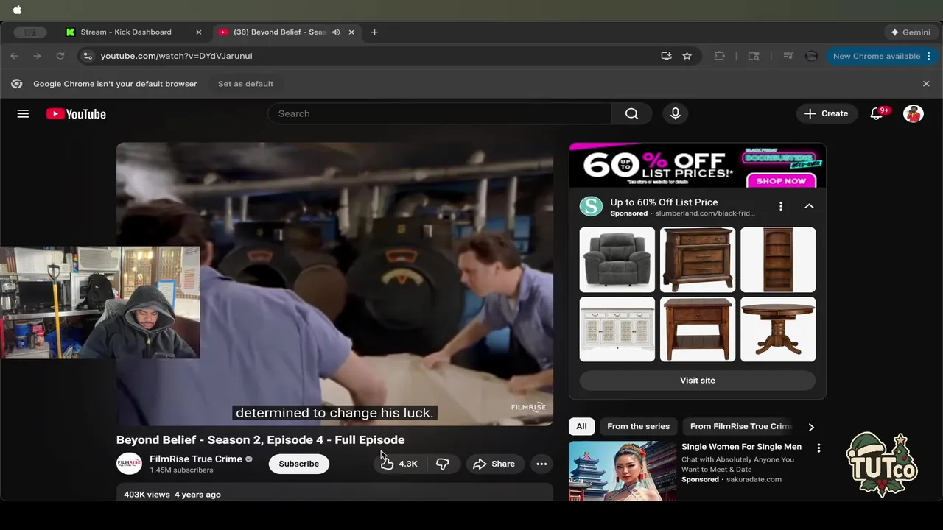Share the video
Image resolution: width=943 pixels, height=530 pixels.
[x=494, y=464]
